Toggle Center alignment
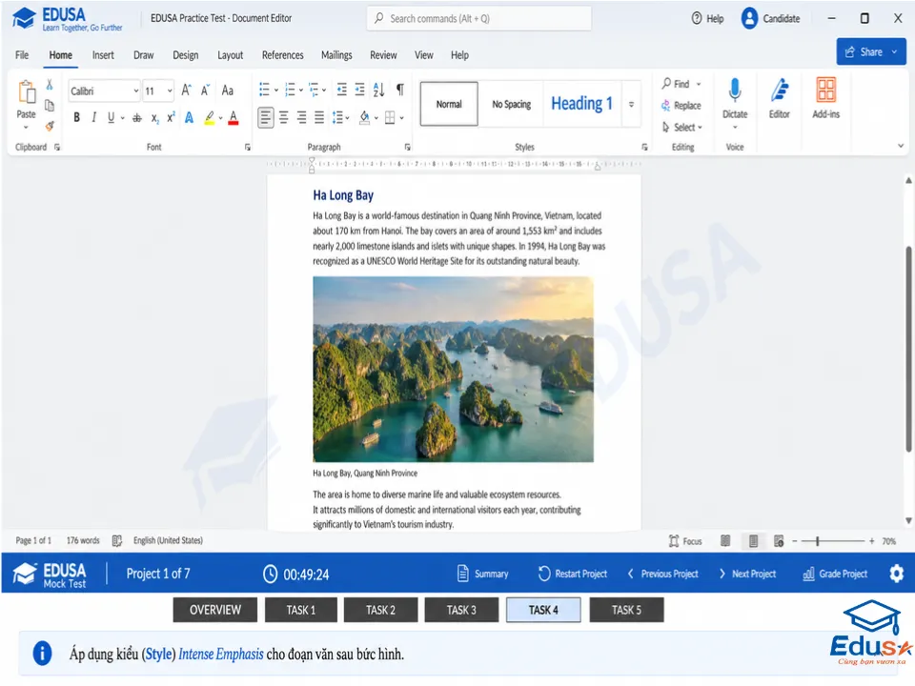 tap(284, 118)
